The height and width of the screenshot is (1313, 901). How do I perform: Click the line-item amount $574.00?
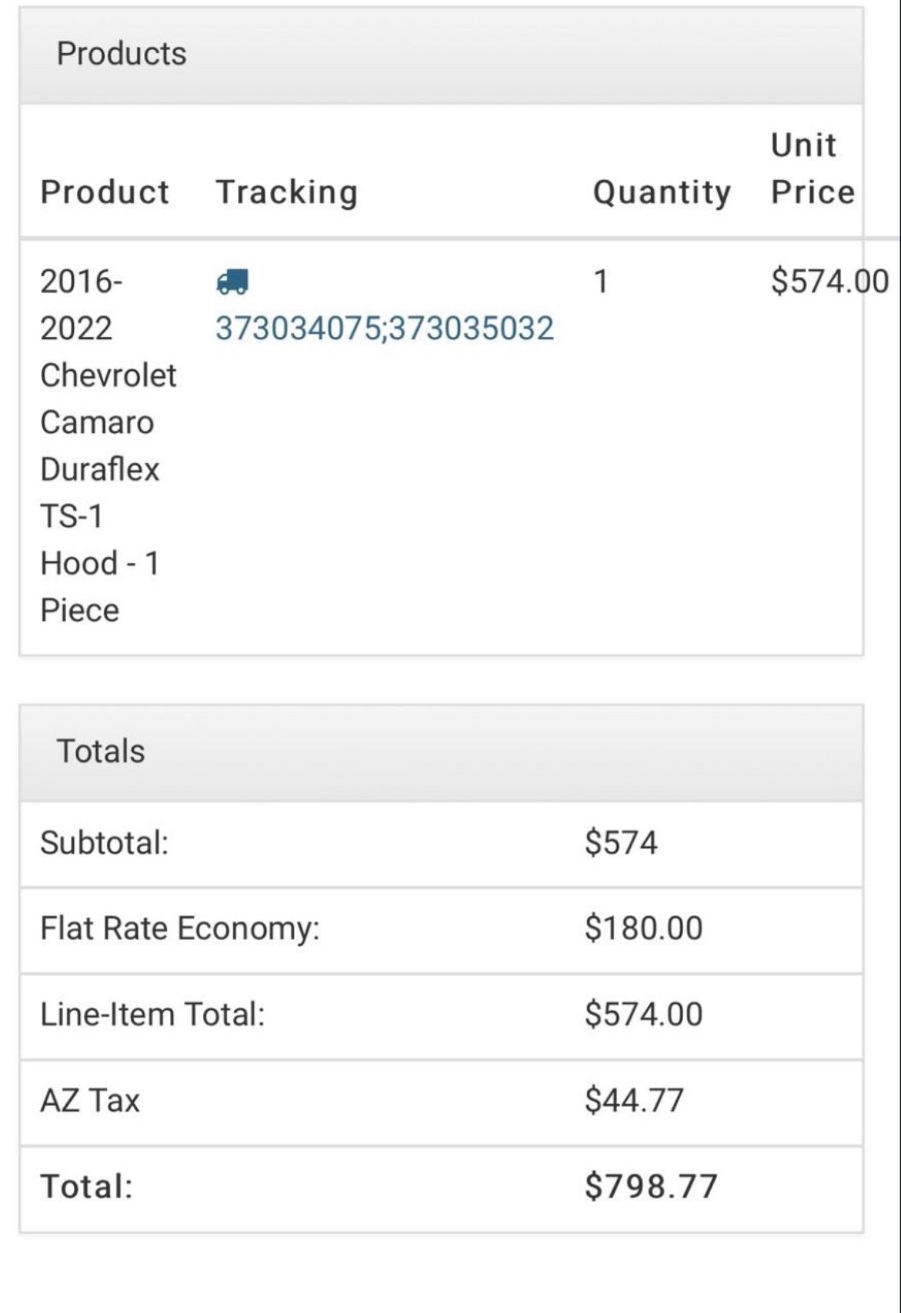coord(643,1015)
